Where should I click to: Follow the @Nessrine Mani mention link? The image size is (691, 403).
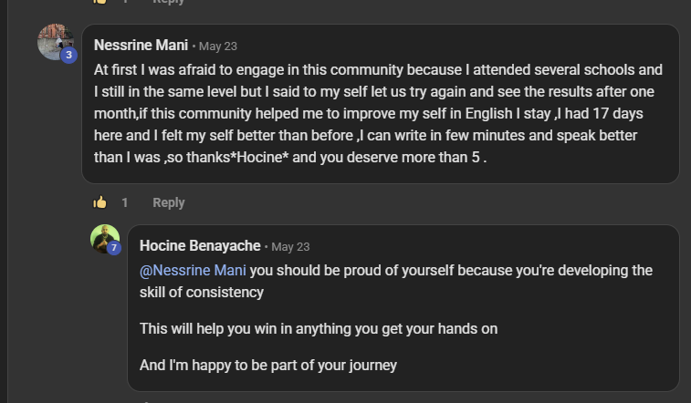pyautogui.click(x=193, y=271)
